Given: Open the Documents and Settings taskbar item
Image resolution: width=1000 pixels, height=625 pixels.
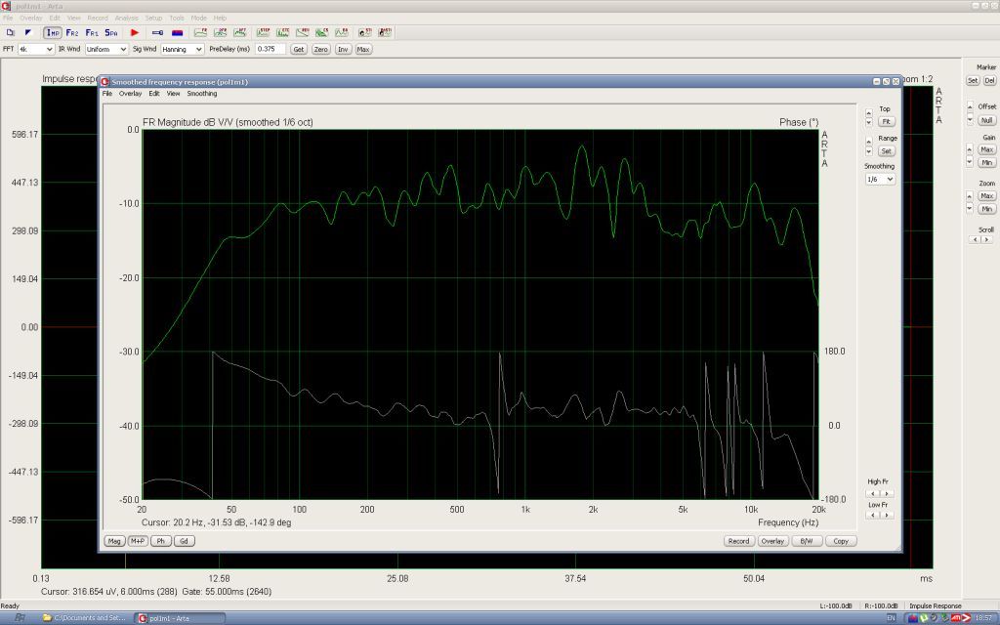Looking at the screenshot, I should click(84, 618).
